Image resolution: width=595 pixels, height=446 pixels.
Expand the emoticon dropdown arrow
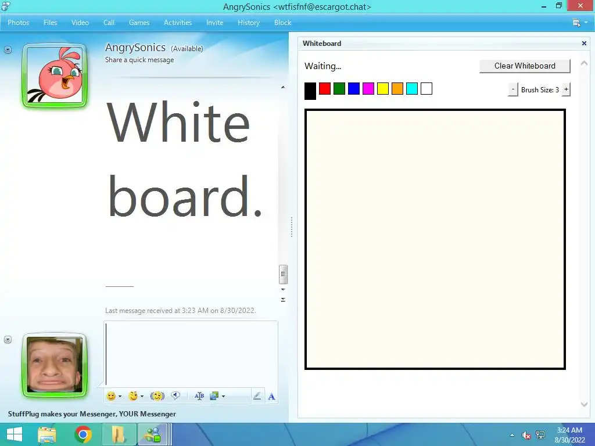tap(120, 397)
